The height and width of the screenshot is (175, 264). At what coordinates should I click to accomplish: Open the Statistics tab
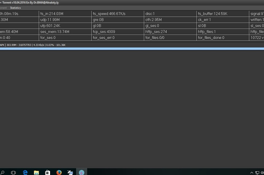click(15, 8)
